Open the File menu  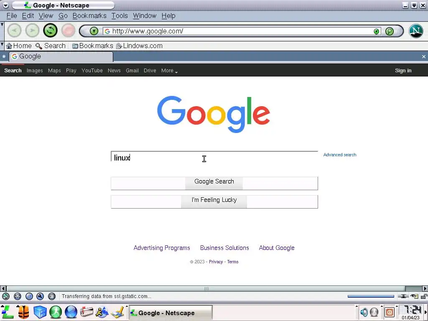point(12,16)
